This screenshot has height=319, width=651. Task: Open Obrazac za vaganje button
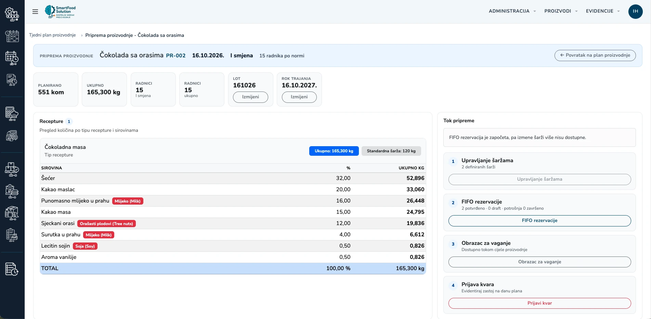click(539, 262)
